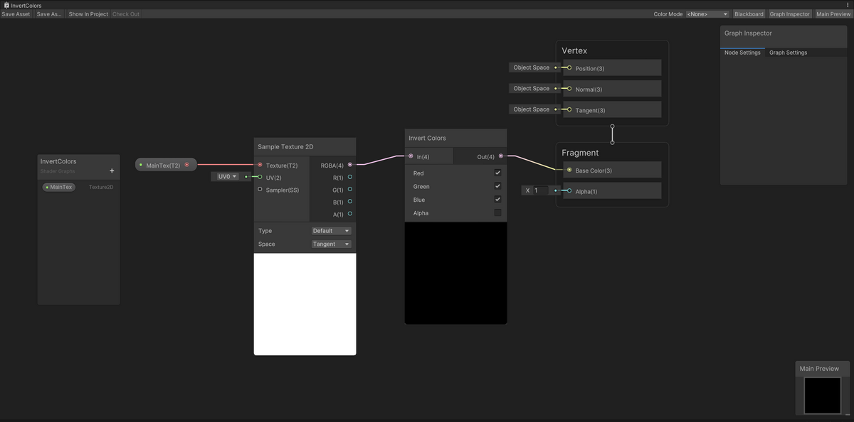The height and width of the screenshot is (422, 854).
Task: Uncheck the Blue channel checkbox
Action: pos(497,200)
